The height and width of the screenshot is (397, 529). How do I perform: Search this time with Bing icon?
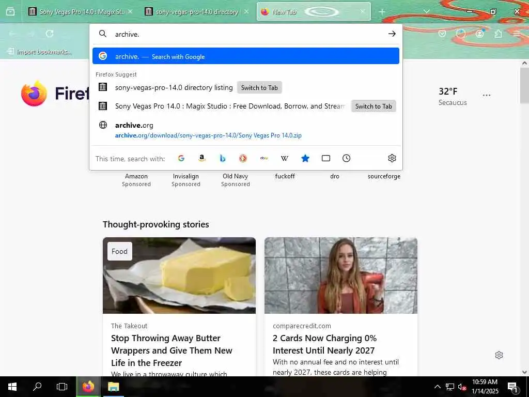222,158
